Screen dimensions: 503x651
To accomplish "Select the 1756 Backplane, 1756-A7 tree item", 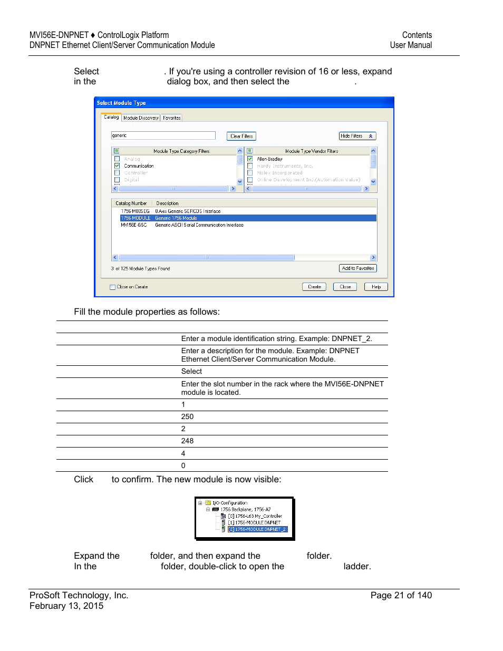I will point(246,510).
